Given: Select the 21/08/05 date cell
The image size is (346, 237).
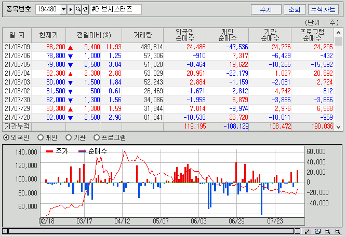Looking at the screenshot, I should click(17, 64).
